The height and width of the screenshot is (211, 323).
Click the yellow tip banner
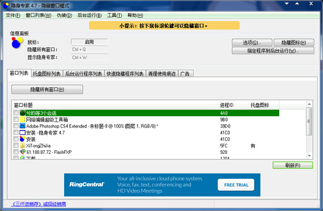point(164,25)
